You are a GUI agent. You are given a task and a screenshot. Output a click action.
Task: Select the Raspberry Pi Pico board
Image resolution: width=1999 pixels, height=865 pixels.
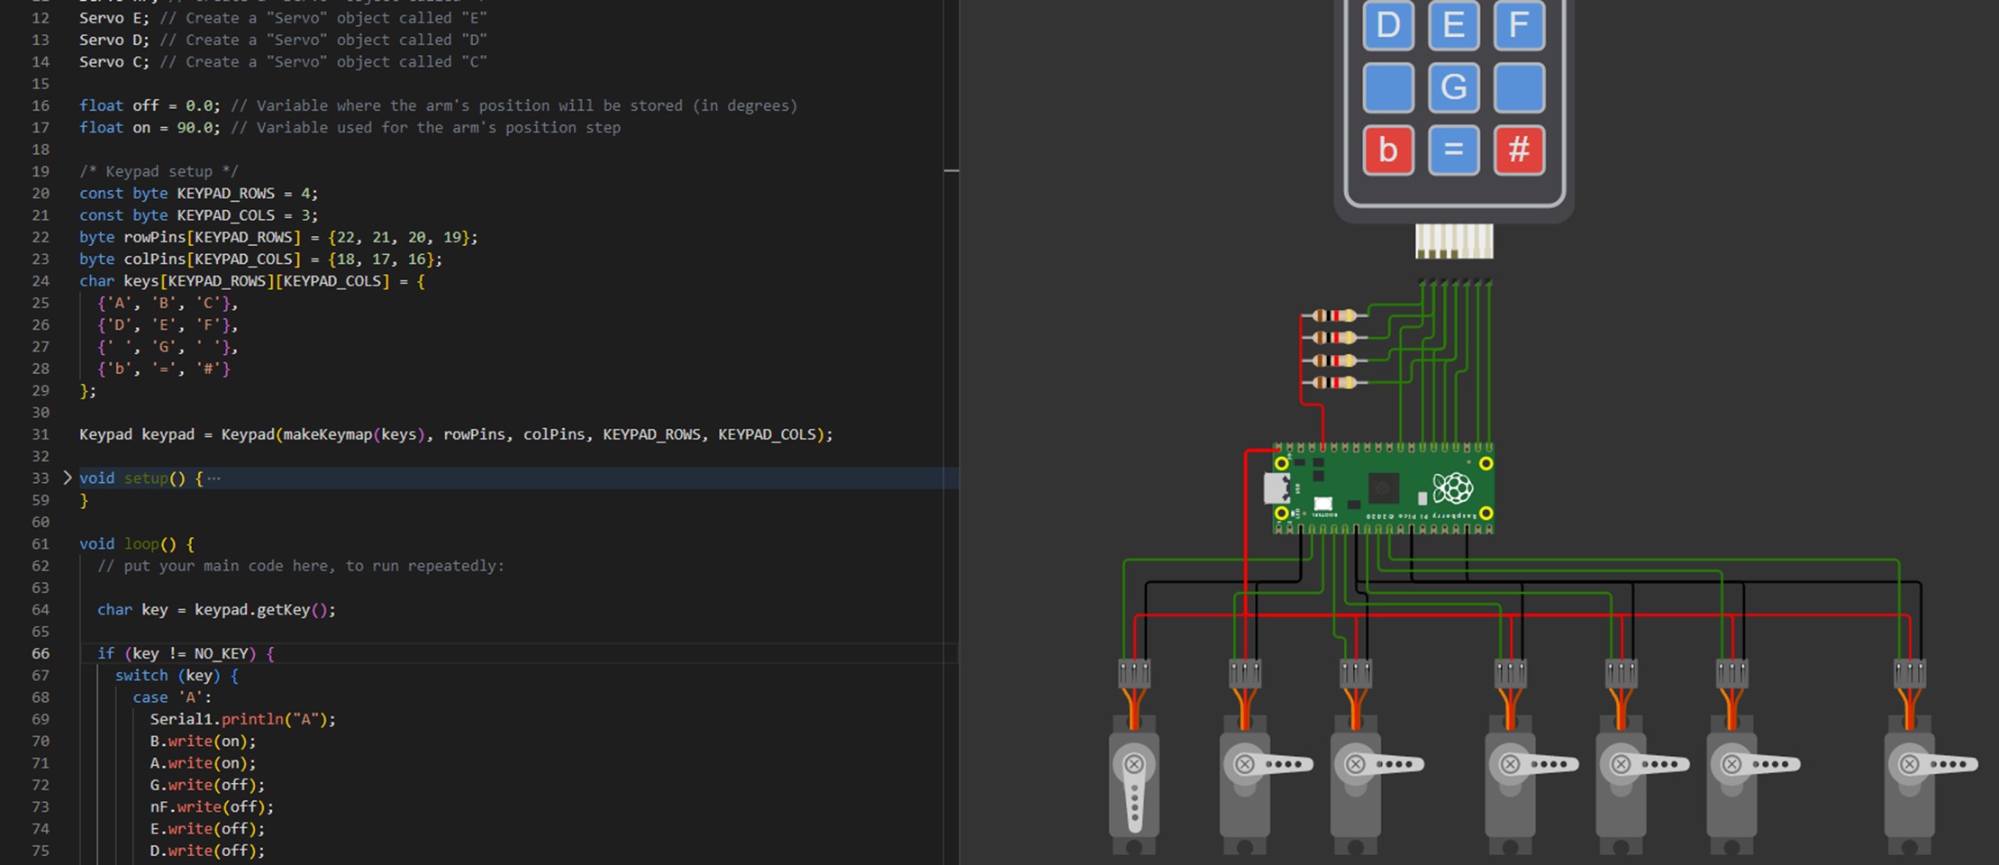[x=1382, y=489]
